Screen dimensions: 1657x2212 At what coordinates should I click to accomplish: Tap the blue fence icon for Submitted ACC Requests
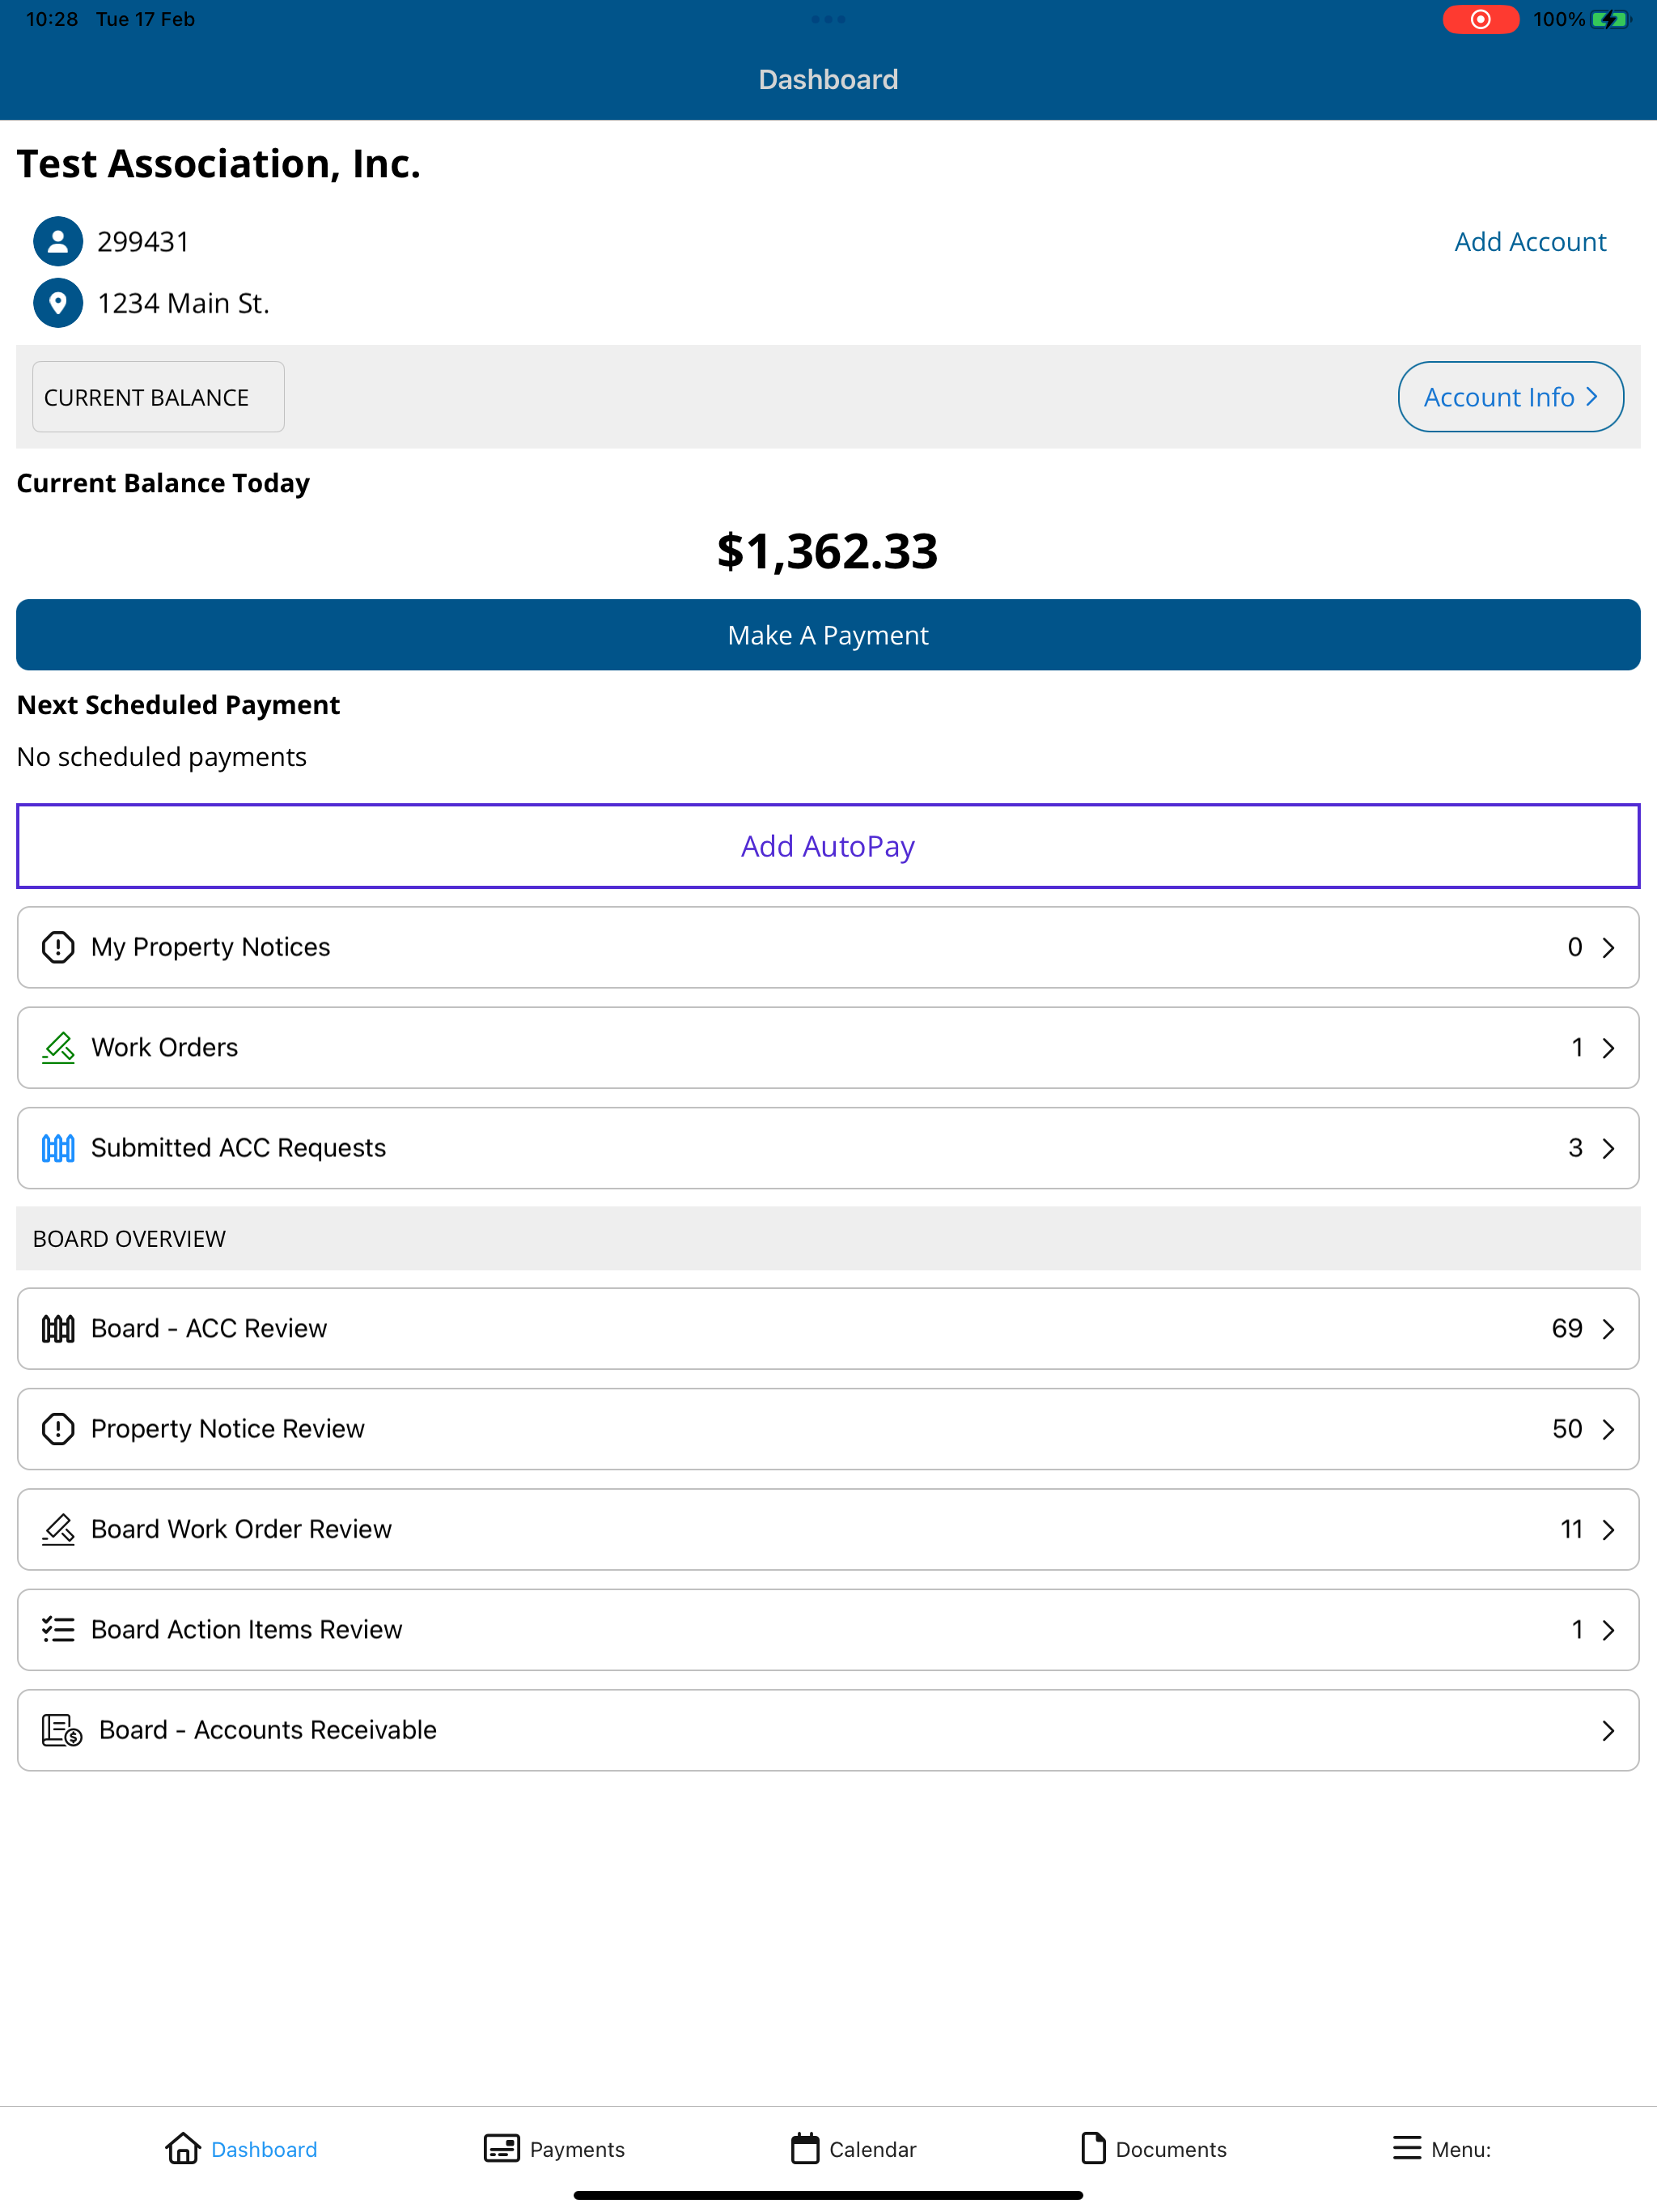coord(58,1147)
